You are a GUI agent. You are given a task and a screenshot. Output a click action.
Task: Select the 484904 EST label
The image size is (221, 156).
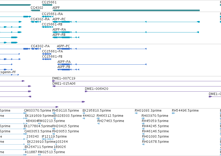click(32, 121)
